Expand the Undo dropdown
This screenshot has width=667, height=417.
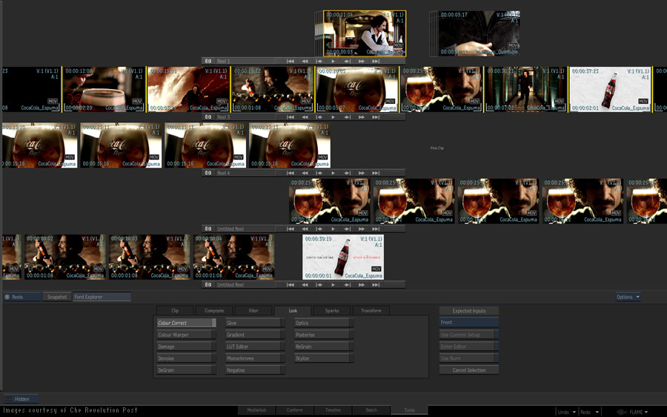(567, 412)
